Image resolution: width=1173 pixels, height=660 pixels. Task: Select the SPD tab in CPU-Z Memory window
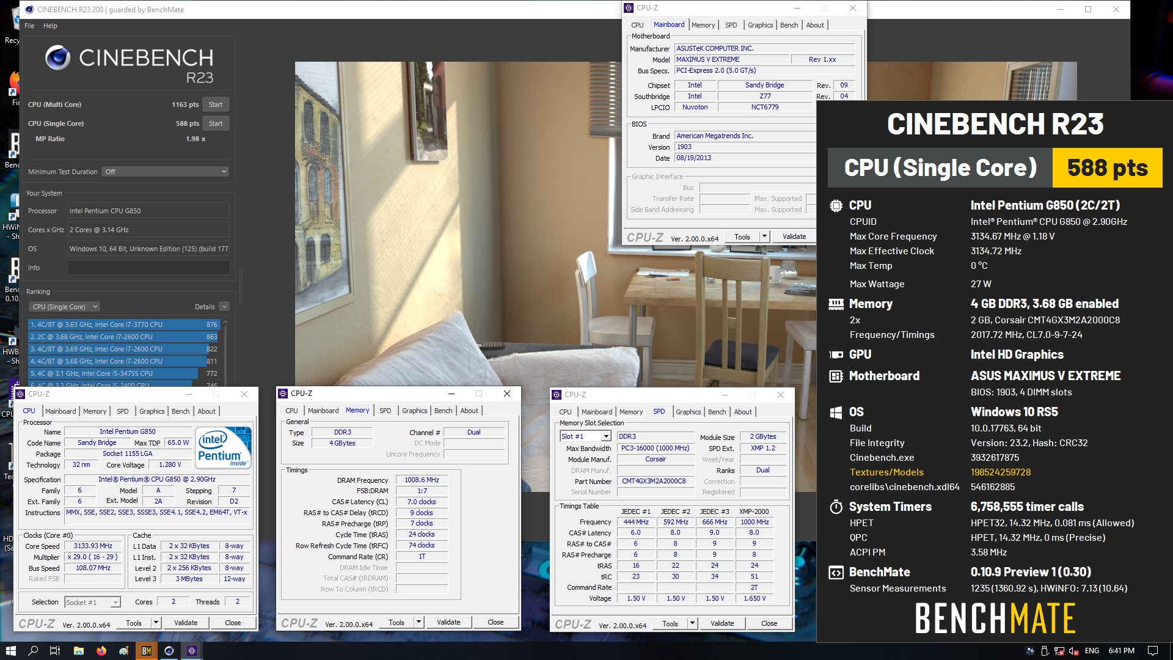(385, 411)
